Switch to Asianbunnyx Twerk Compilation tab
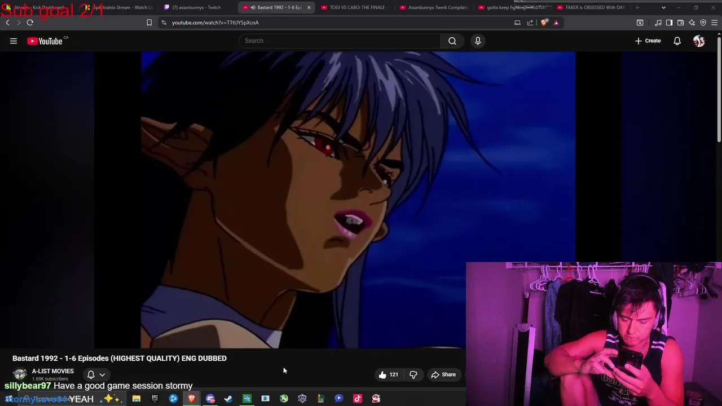This screenshot has width=722, height=406. click(x=434, y=7)
